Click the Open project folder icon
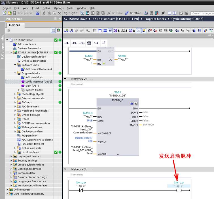The width and height of the screenshot is (214, 199). [10, 13]
